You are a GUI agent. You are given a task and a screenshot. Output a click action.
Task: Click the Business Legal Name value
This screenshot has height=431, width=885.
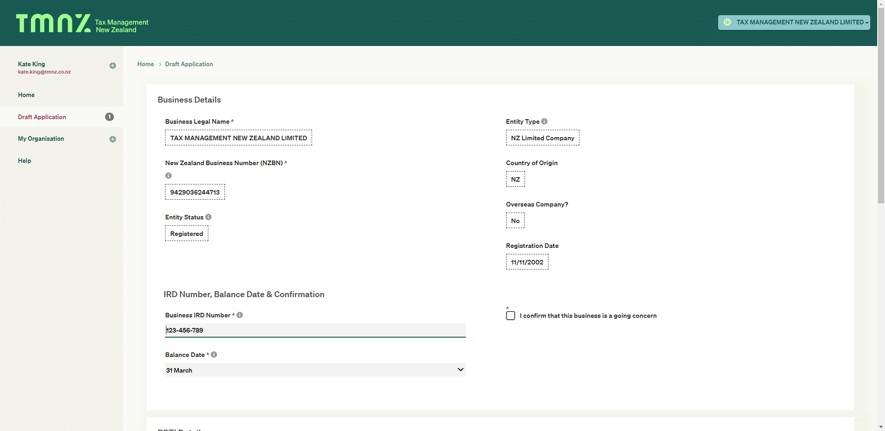[238, 138]
